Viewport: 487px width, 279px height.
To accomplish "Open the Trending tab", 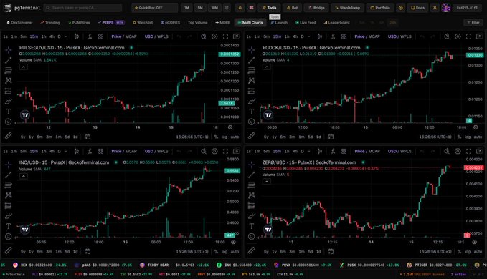I will coord(50,23).
